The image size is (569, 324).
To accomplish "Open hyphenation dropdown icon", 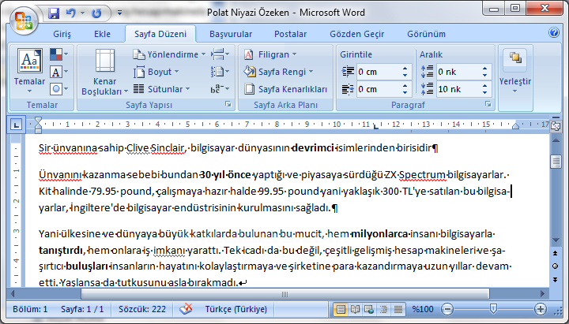I will [x=220, y=89].
